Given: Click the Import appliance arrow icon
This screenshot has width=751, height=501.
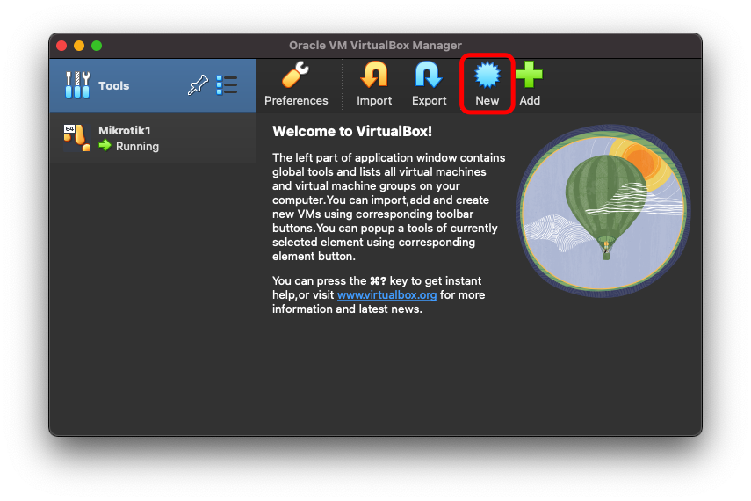Looking at the screenshot, I should pos(374,77).
